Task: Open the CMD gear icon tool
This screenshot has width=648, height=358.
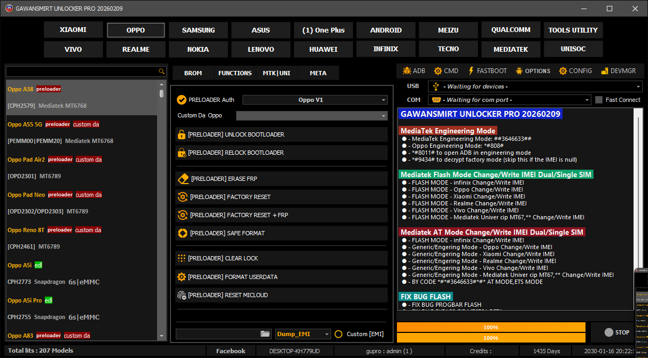Action: [x=438, y=71]
